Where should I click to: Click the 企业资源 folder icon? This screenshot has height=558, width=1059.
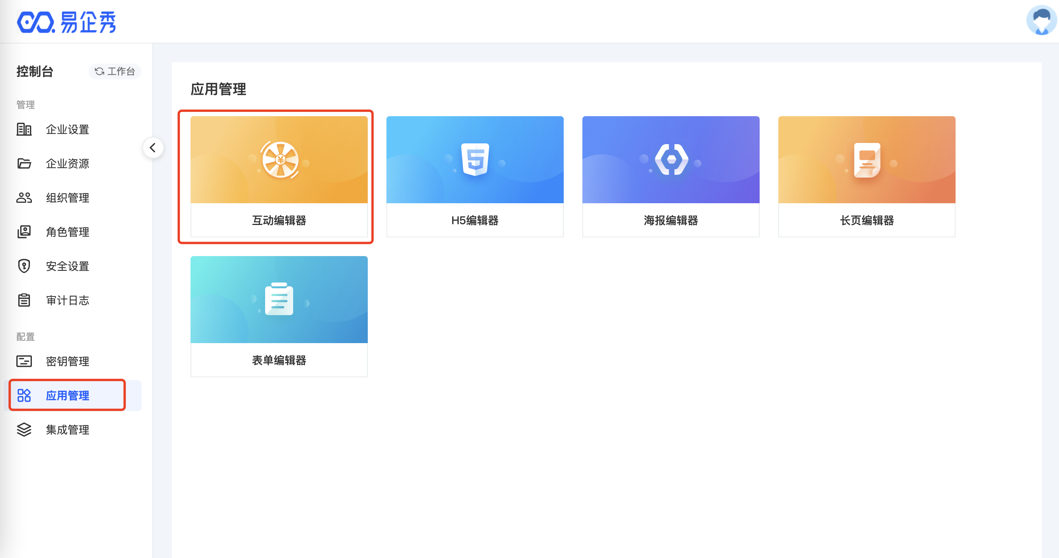click(24, 164)
